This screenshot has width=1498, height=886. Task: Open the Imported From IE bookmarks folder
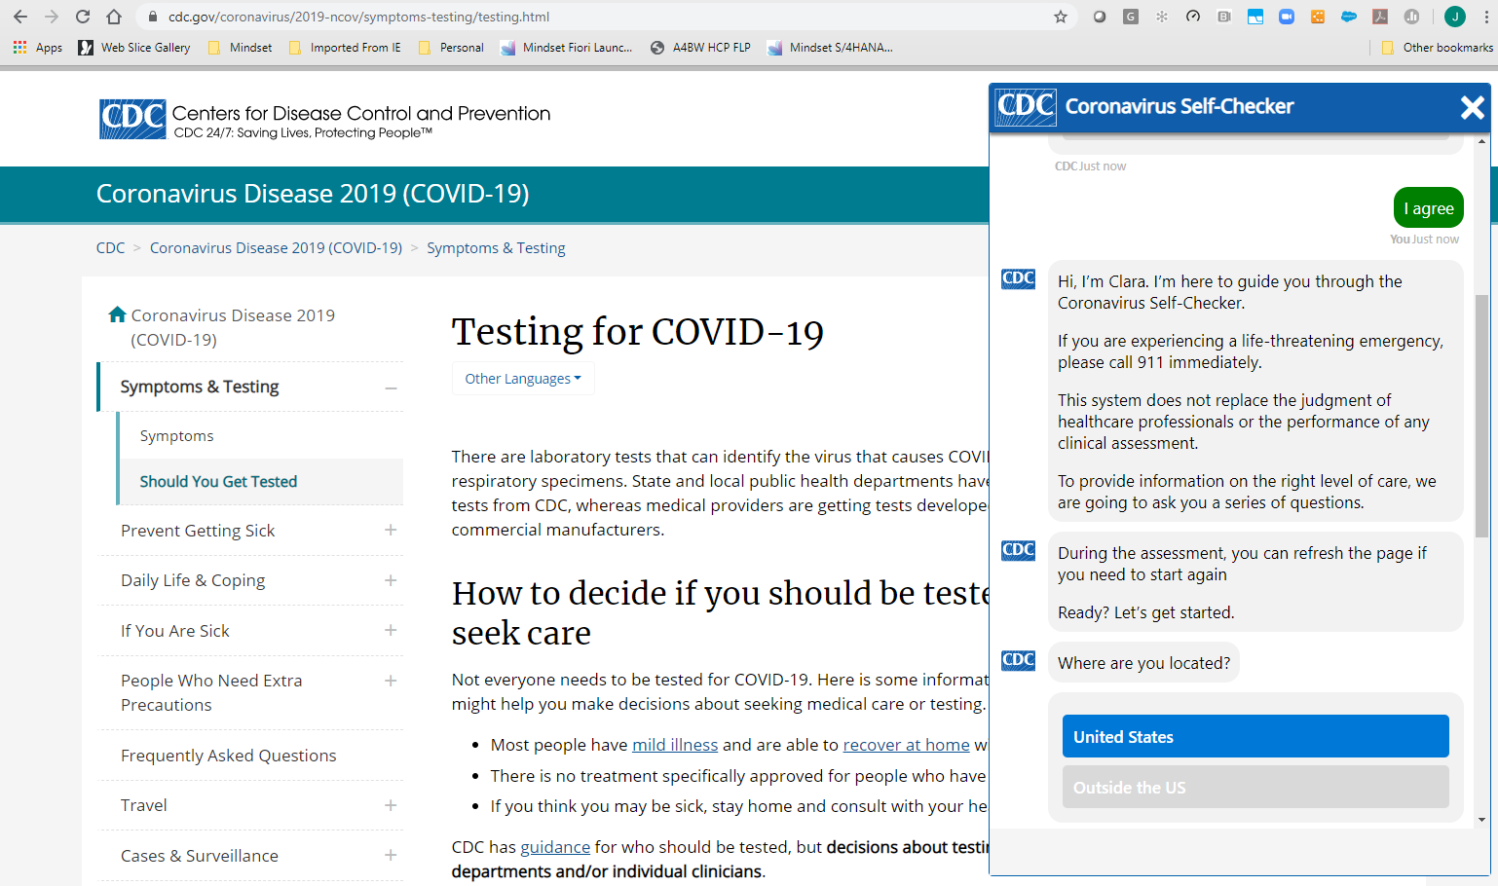point(345,47)
